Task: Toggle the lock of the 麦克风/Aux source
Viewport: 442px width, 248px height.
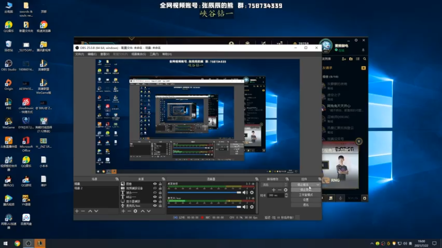Action: coord(160,206)
